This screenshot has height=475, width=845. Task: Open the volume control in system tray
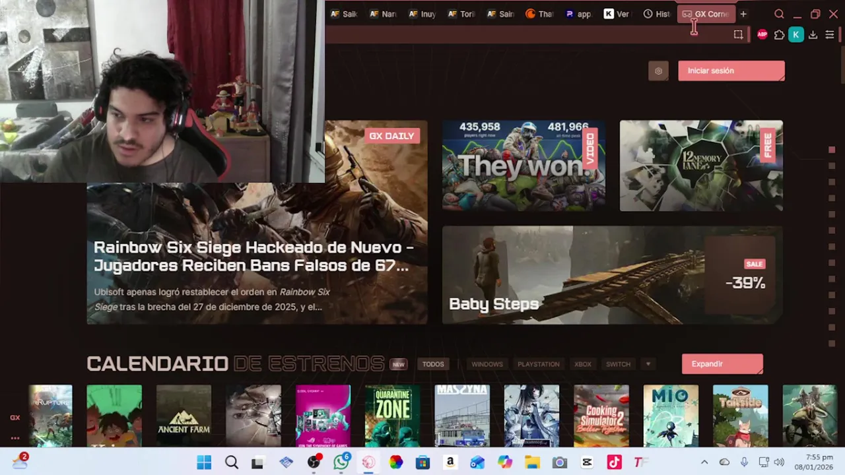pos(779,462)
